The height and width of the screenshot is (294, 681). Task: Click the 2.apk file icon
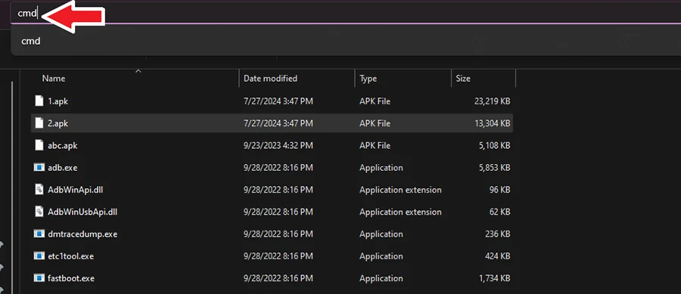[39, 123]
